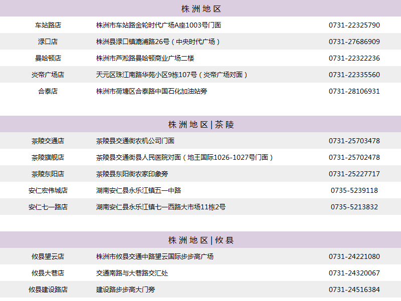401x301 pixels.
Task: Click phone number 0731-25227717
Action: (354, 174)
